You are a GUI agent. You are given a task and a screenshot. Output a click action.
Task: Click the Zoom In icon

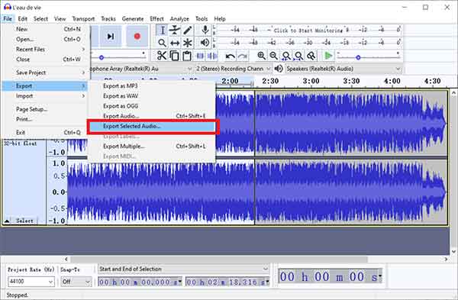click(261, 56)
